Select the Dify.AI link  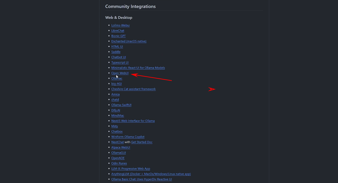116,110
